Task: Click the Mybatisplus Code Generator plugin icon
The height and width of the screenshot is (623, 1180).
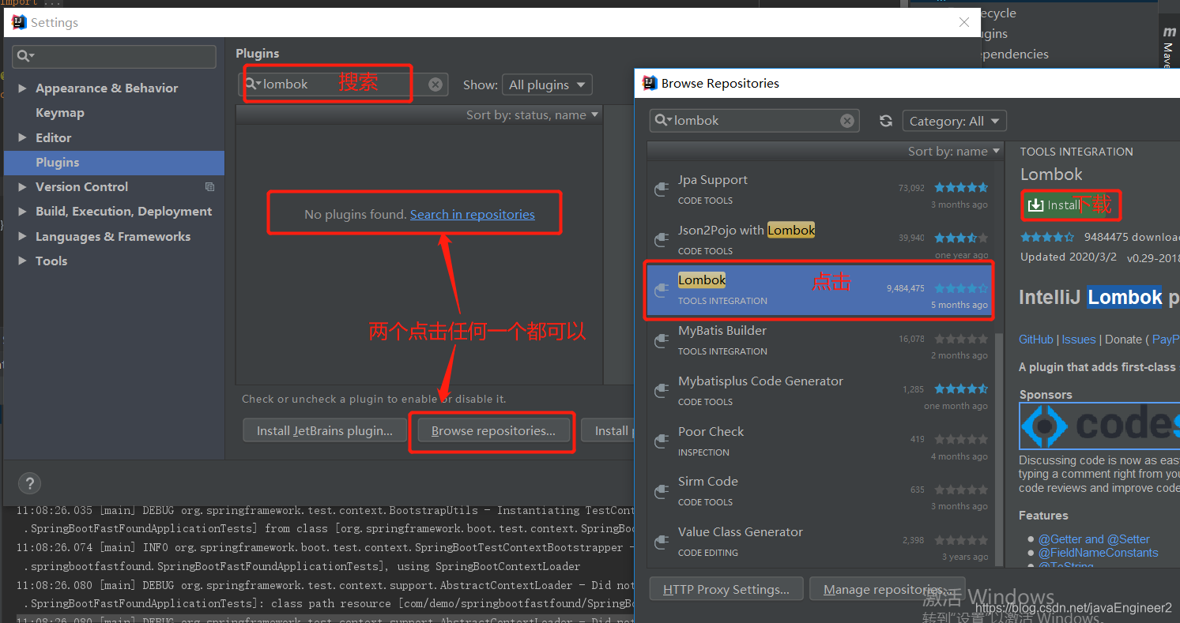Action: click(662, 391)
